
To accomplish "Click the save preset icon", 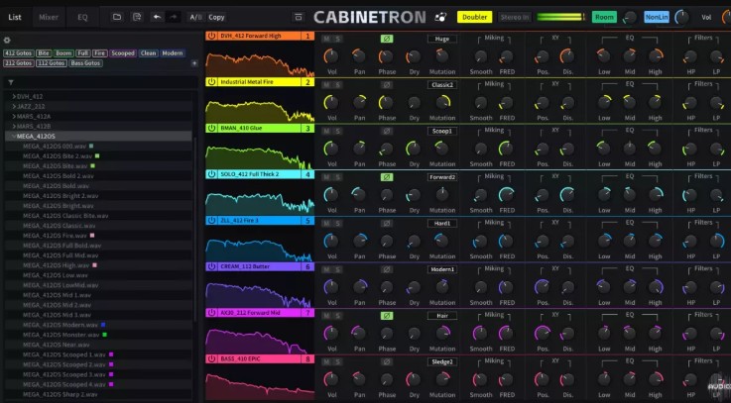I will 137,17.
